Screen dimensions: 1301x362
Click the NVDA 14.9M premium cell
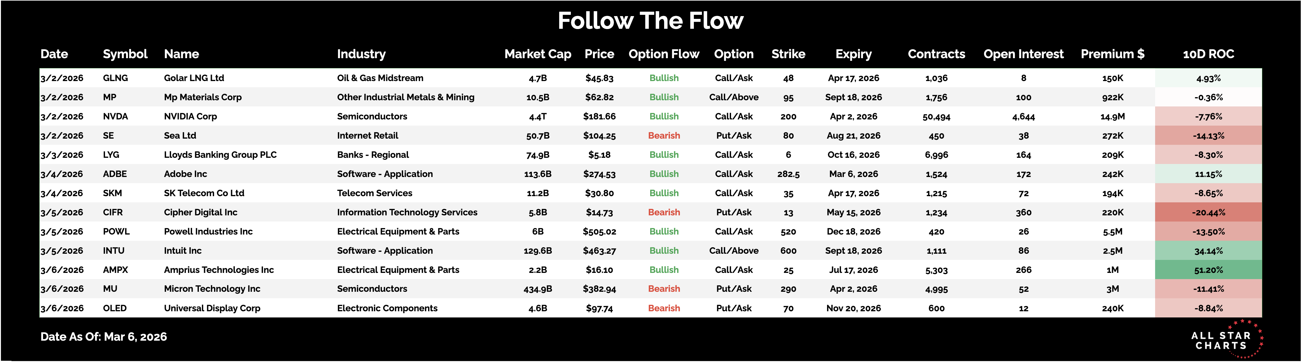pyautogui.click(x=1112, y=116)
